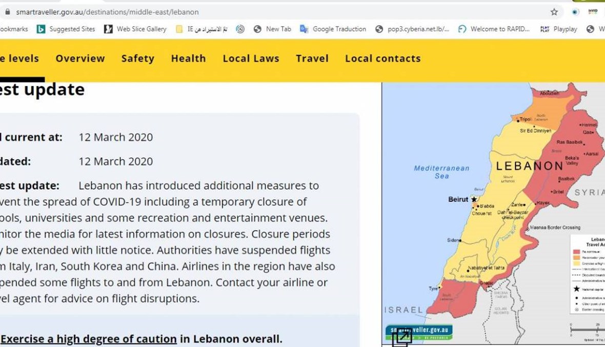Click the 'Exercise a high degree of caution' link
Screen dimensions: 605x347
tap(89, 339)
